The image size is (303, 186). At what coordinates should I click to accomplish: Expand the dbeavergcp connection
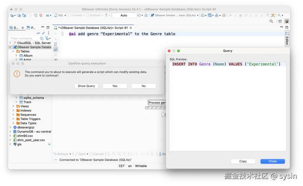10,127
